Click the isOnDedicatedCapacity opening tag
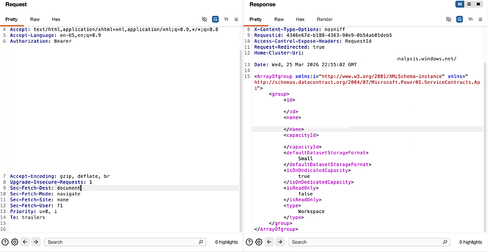The width and height of the screenshot is (488, 252). coord(317,170)
